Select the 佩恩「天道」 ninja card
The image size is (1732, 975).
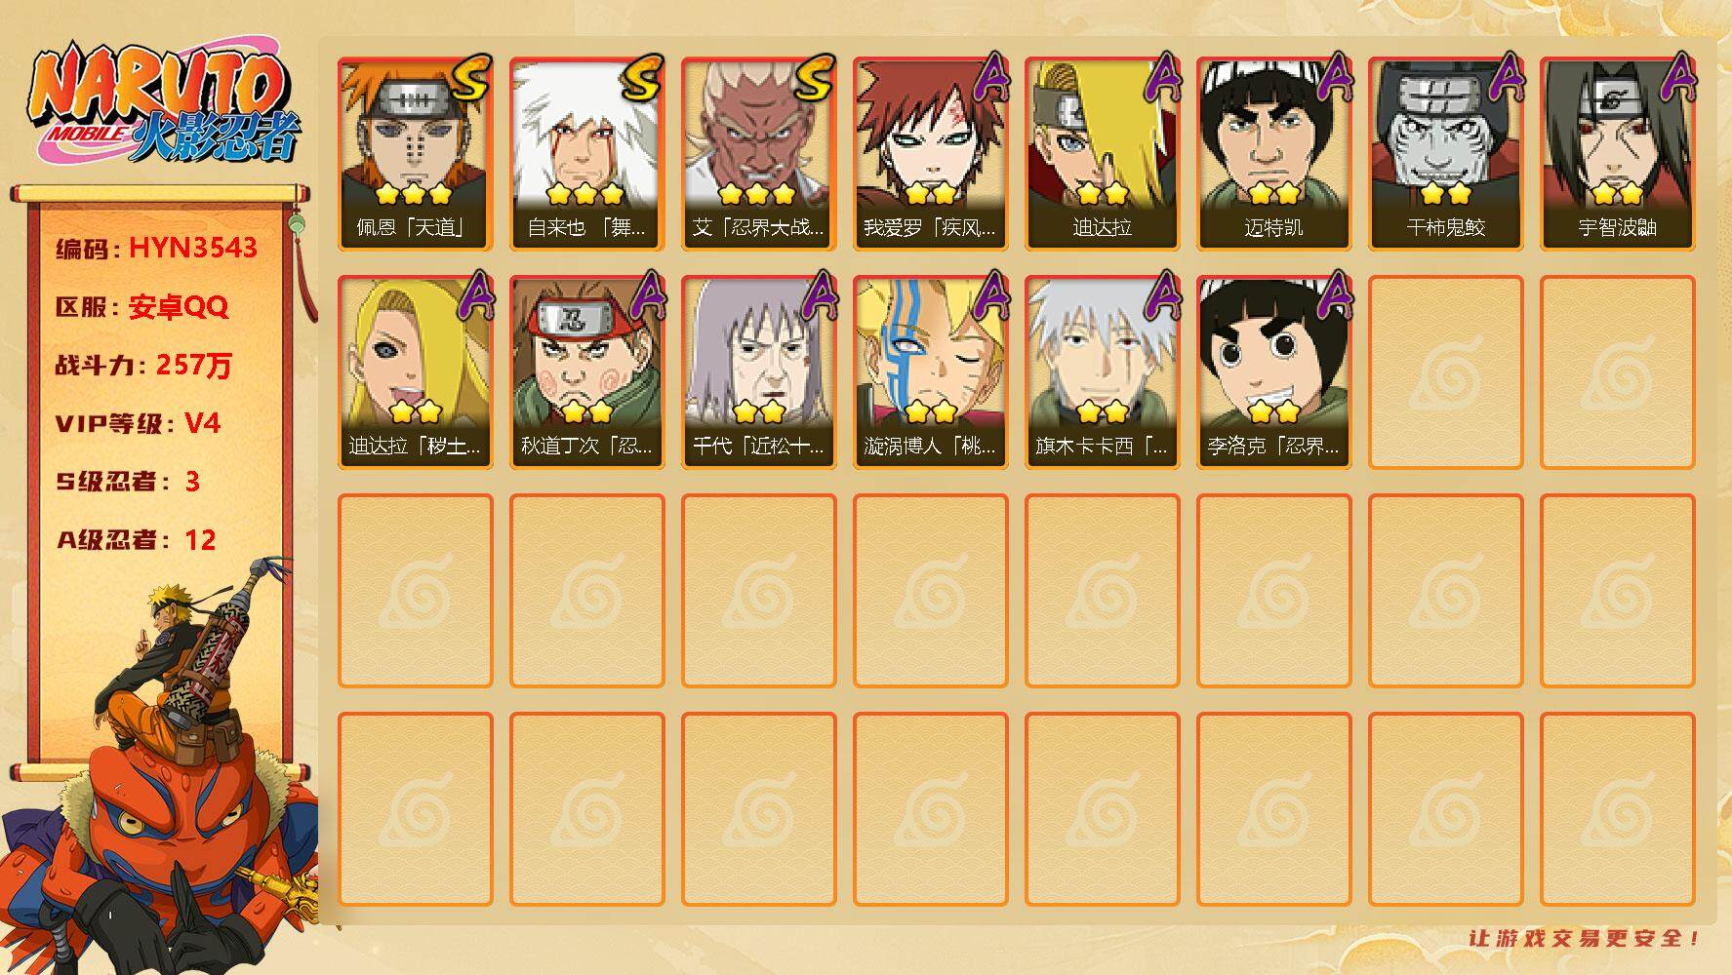tap(415, 153)
